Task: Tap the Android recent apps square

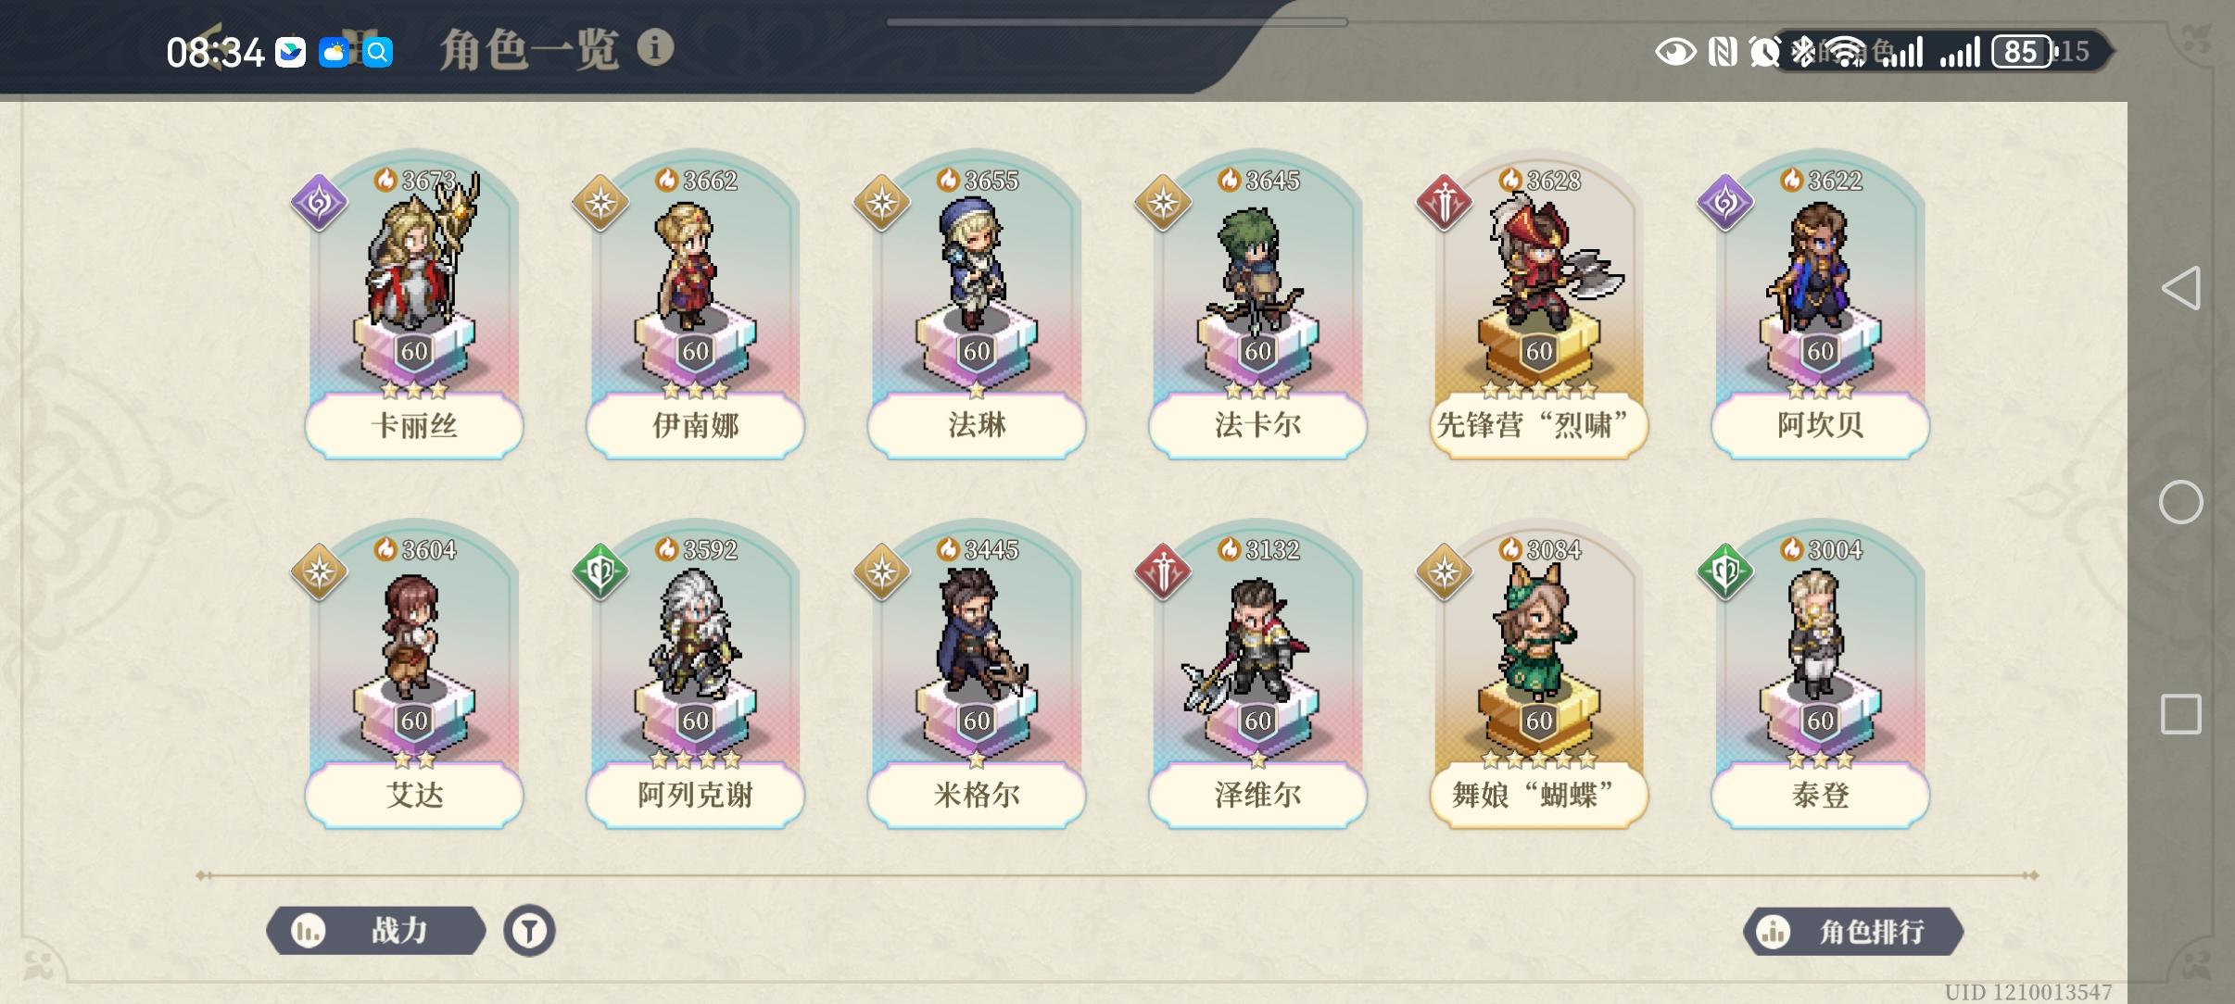Action: tap(2181, 714)
